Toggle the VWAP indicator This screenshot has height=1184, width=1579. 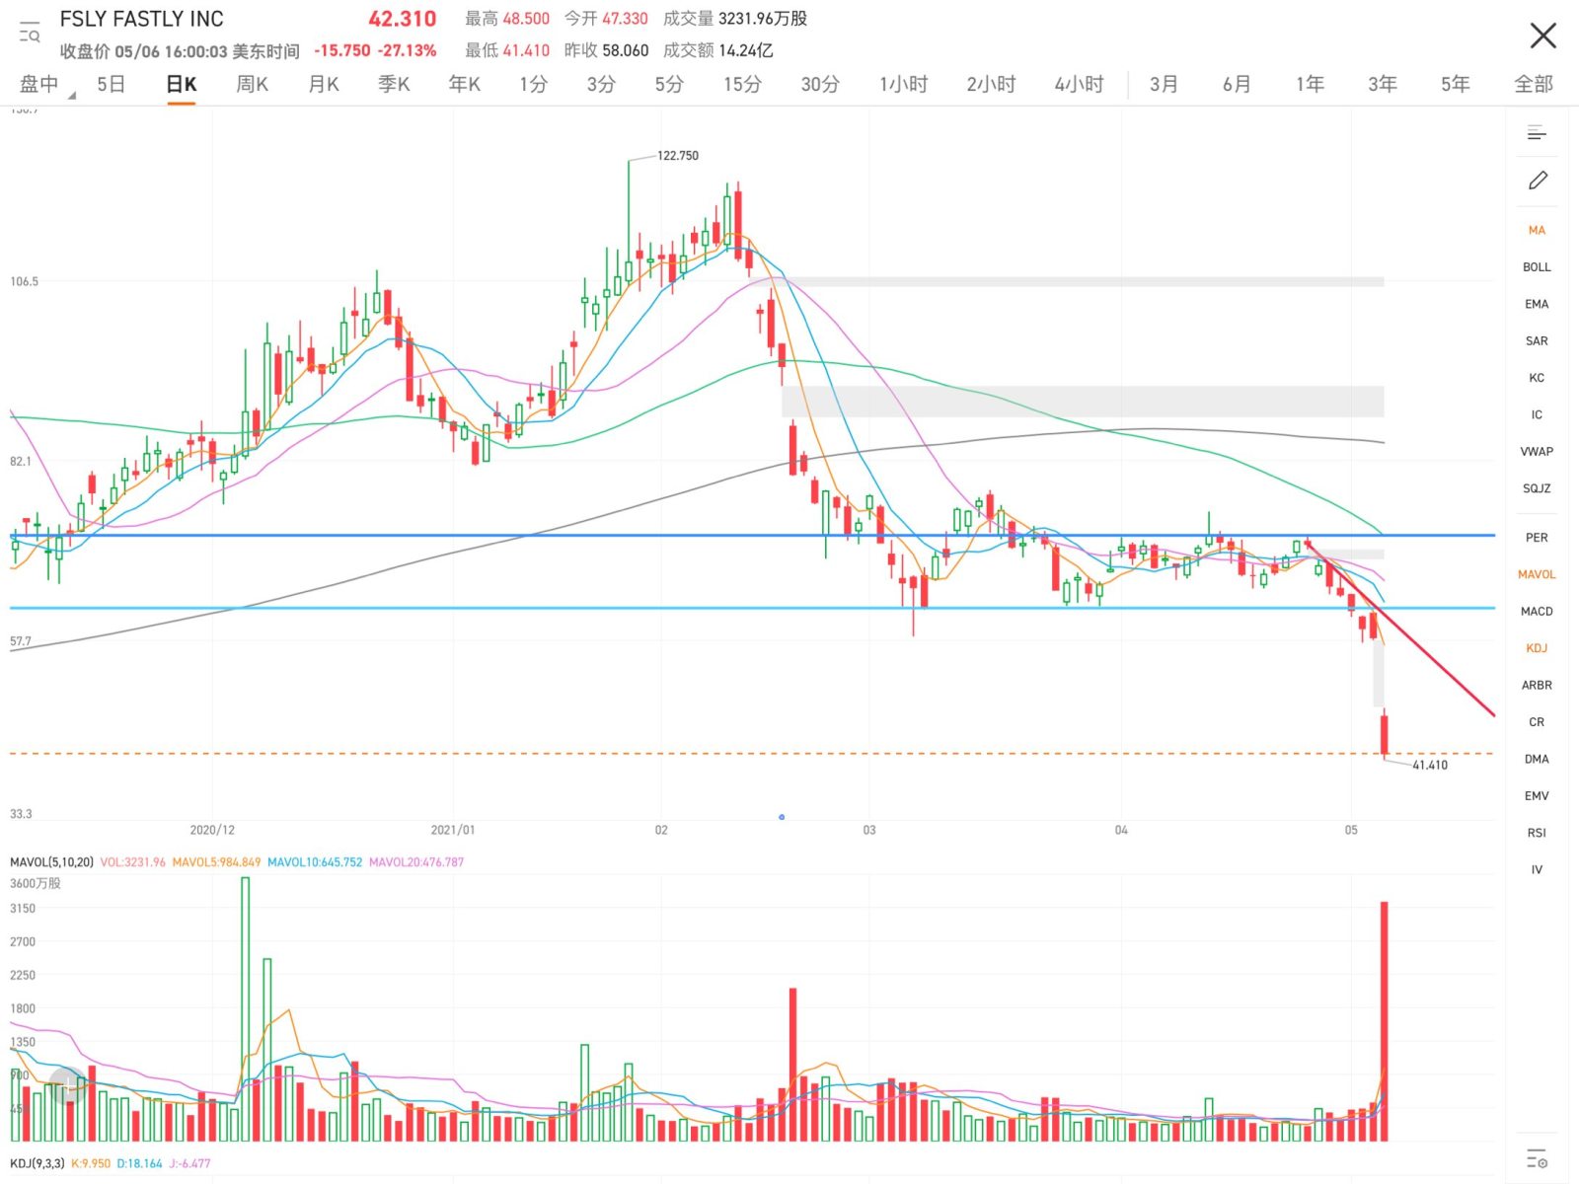(x=1537, y=452)
